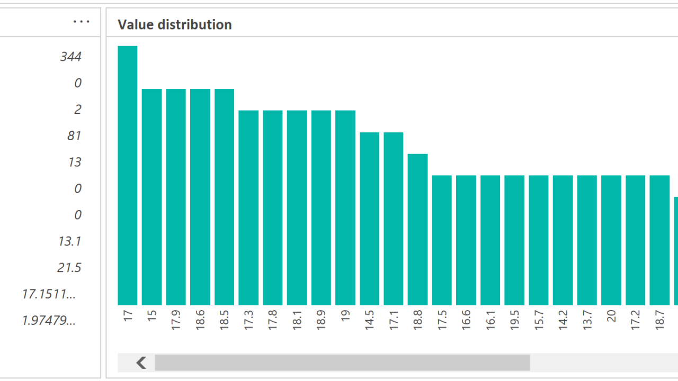Select the tallest bar labeled 17
Screen dimensions: 678x381
tap(127, 176)
